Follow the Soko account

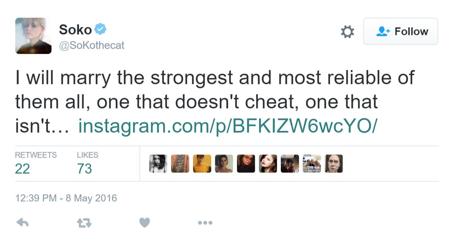401,32
